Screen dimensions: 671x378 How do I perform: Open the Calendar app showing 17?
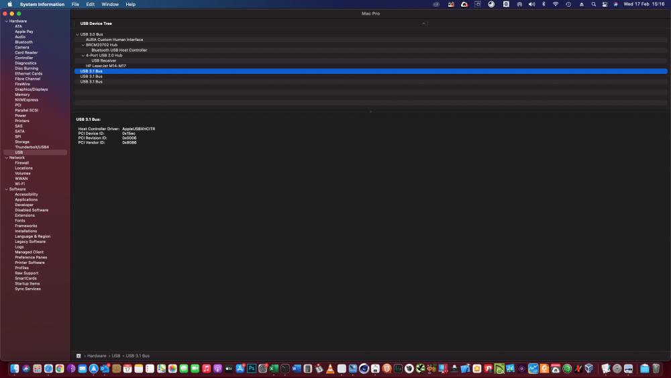(x=127, y=369)
